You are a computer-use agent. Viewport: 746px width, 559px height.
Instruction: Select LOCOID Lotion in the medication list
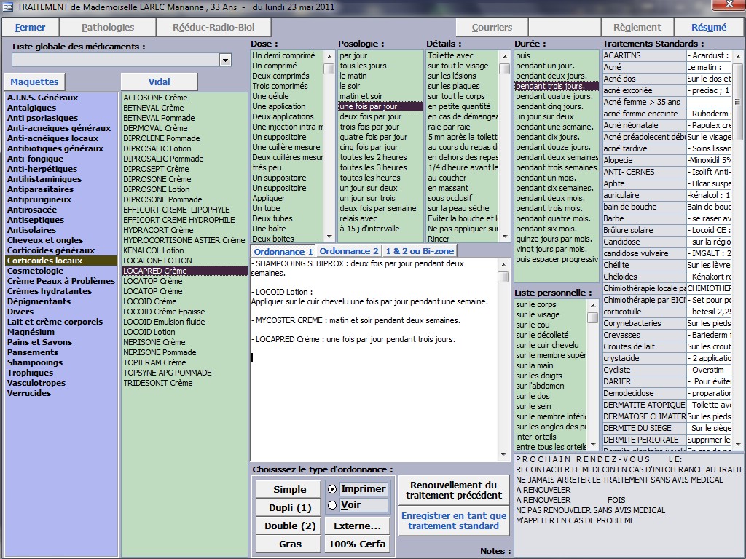pyautogui.click(x=149, y=332)
